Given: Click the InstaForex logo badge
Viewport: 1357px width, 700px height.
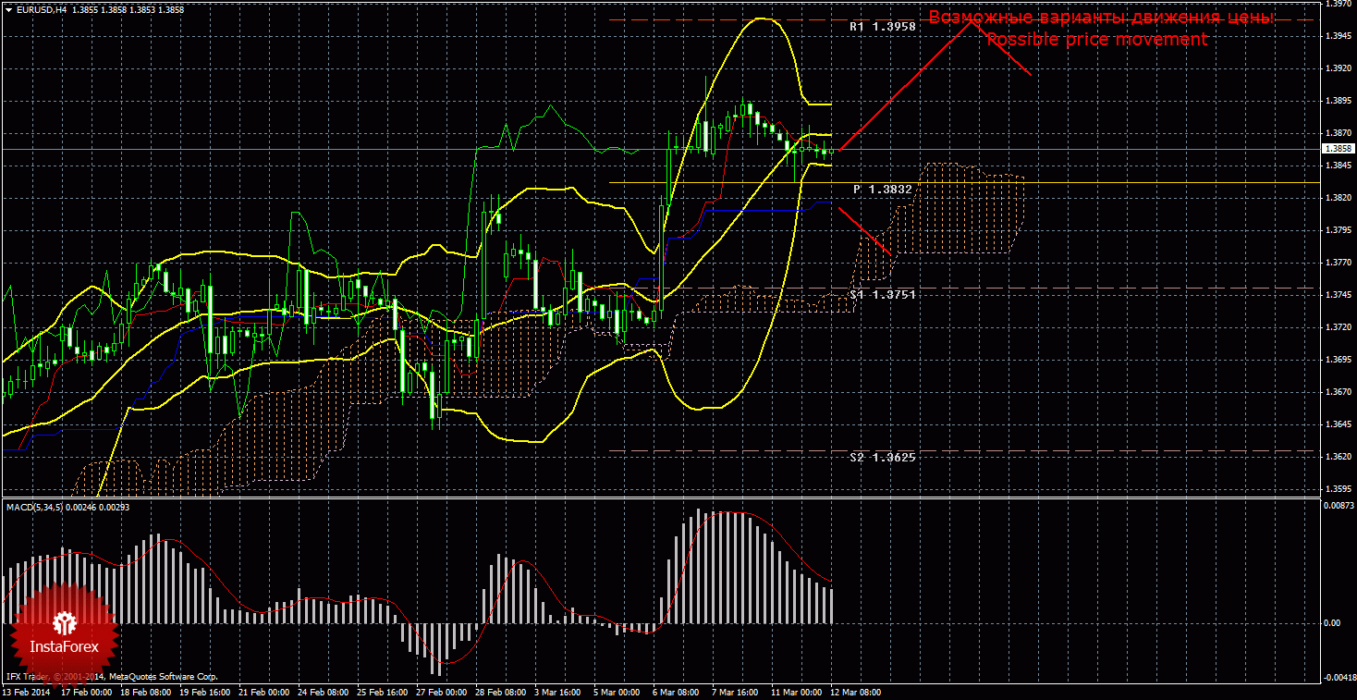Looking at the screenshot, I should (64, 636).
